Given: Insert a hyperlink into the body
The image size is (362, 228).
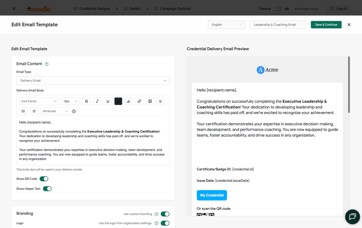Looking at the screenshot, I should [x=139, y=102].
